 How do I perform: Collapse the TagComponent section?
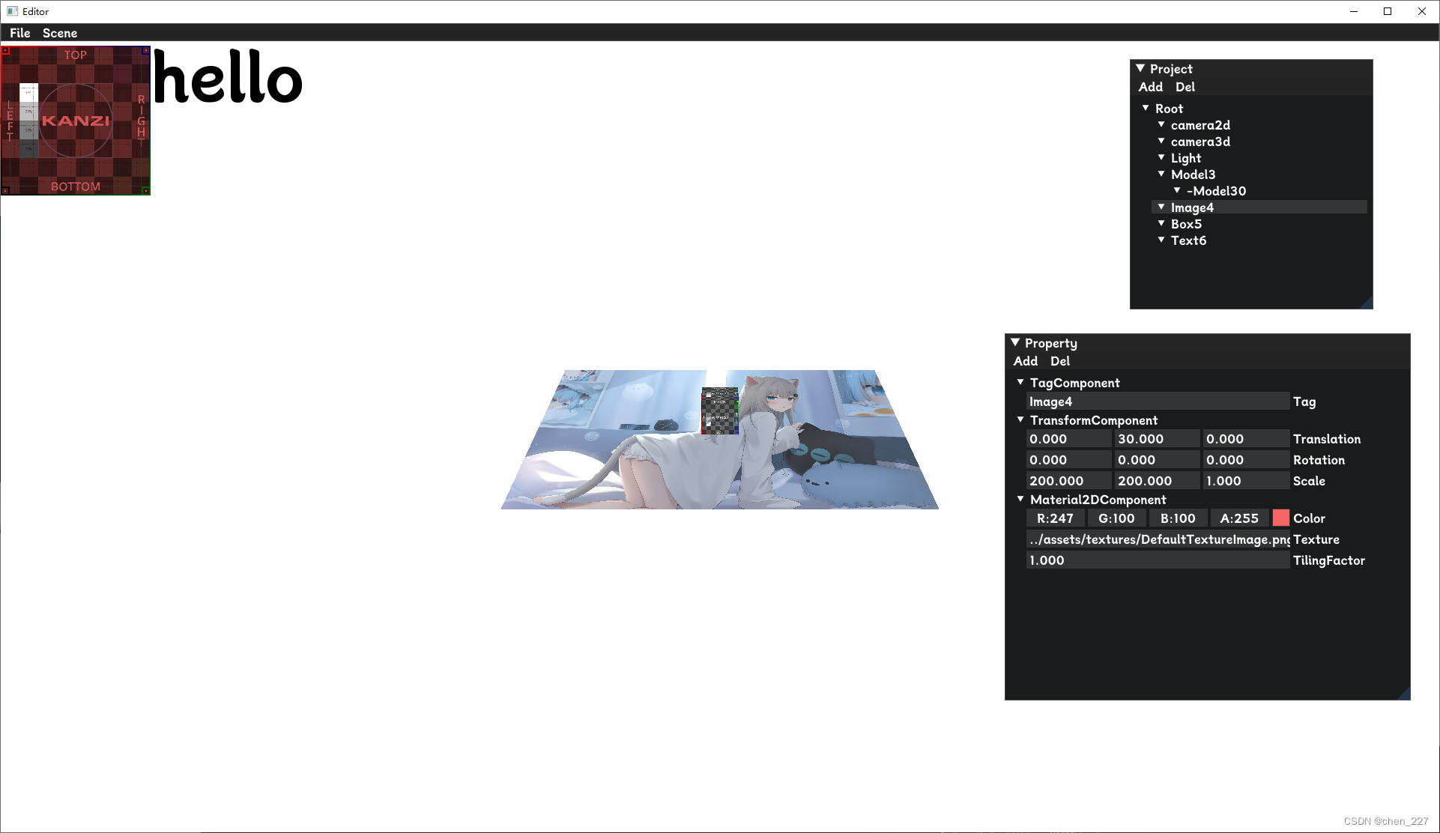tap(1020, 382)
